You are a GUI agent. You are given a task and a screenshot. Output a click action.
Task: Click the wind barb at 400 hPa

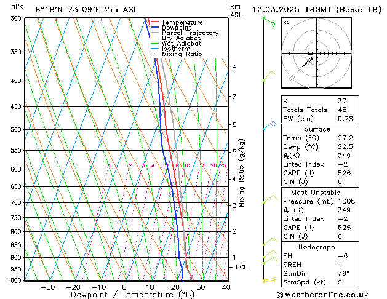click(269, 76)
